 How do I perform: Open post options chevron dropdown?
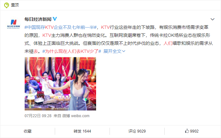click(212, 19)
